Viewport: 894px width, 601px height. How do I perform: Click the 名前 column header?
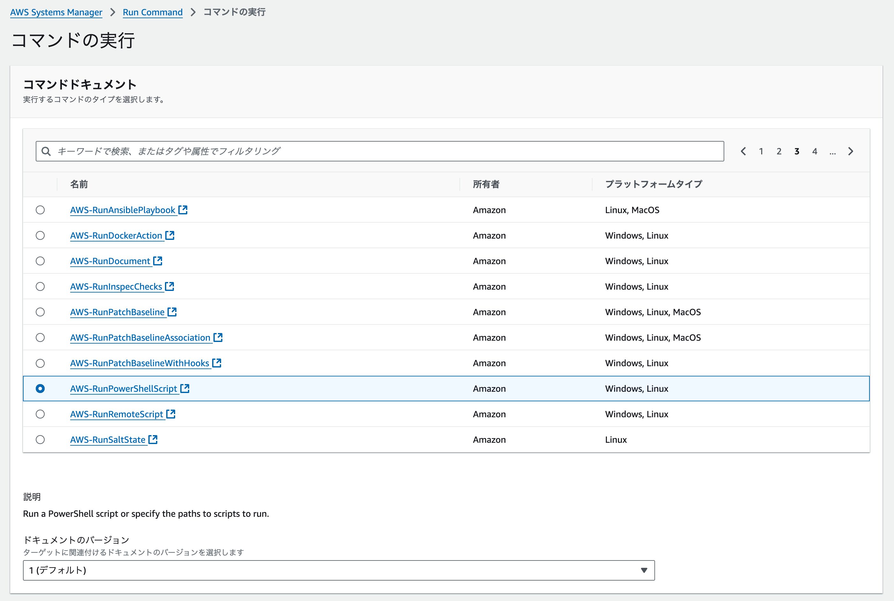79,184
